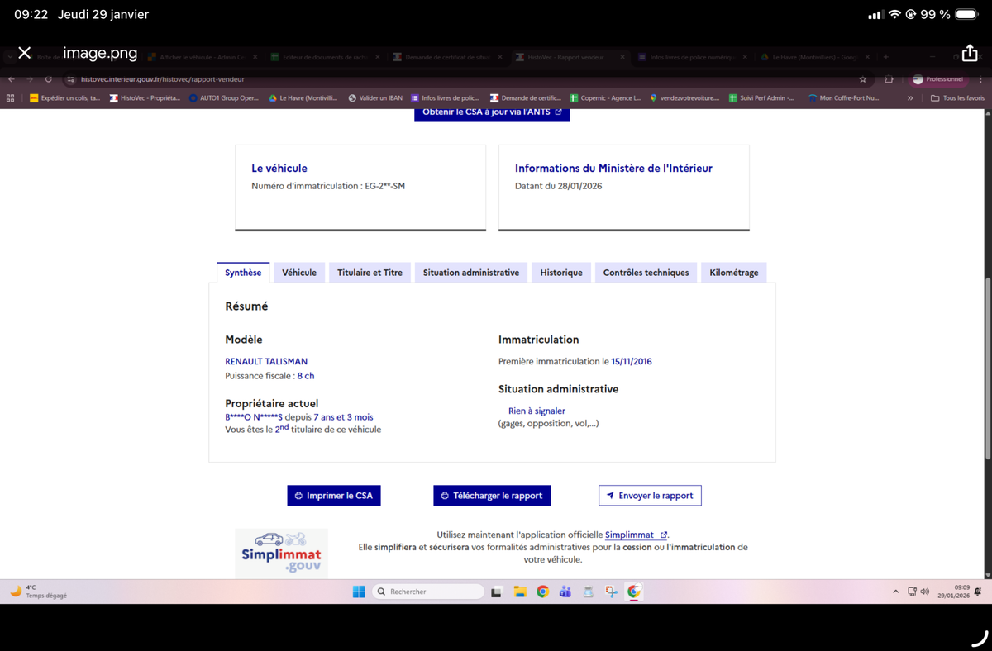Open the Contrôles techniques tab
992x651 pixels.
pos(646,273)
